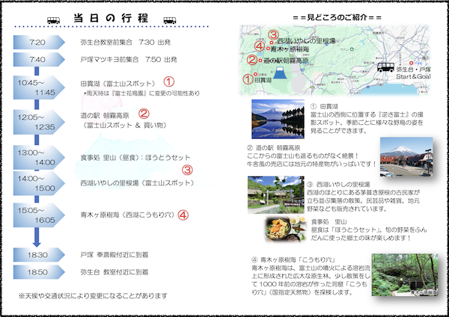Viewport: 449px width, 317px height.
Task: Select the bus icon on the map
Action: 386,67
